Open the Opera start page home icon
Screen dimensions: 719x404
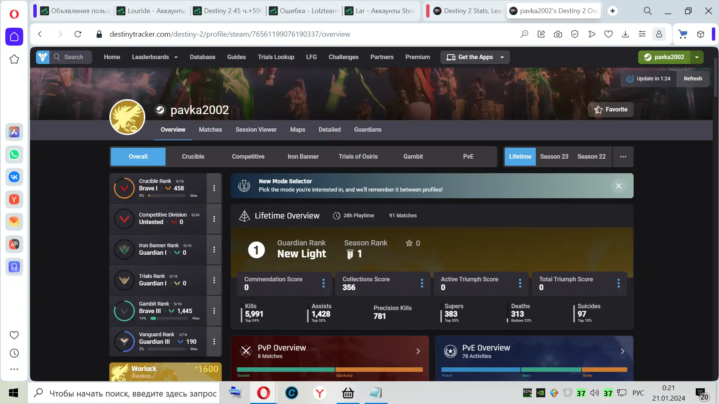point(14,37)
